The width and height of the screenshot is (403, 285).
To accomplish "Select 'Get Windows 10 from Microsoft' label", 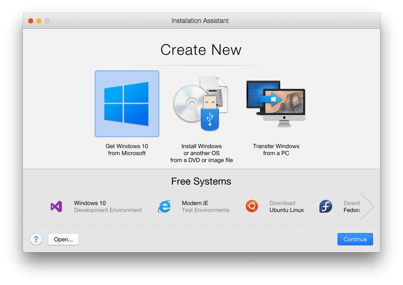I will 127,149.
